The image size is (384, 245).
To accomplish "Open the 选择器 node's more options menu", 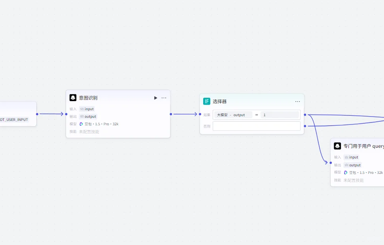I will coord(297,101).
